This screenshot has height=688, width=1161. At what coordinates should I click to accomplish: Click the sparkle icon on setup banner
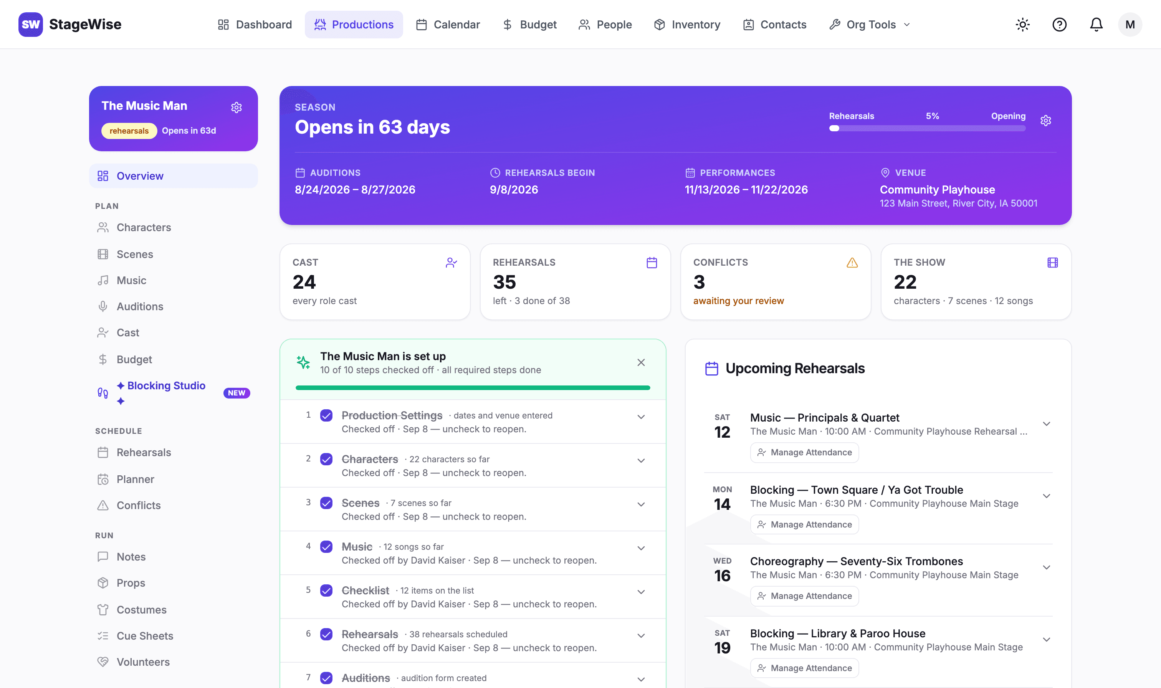tap(303, 362)
